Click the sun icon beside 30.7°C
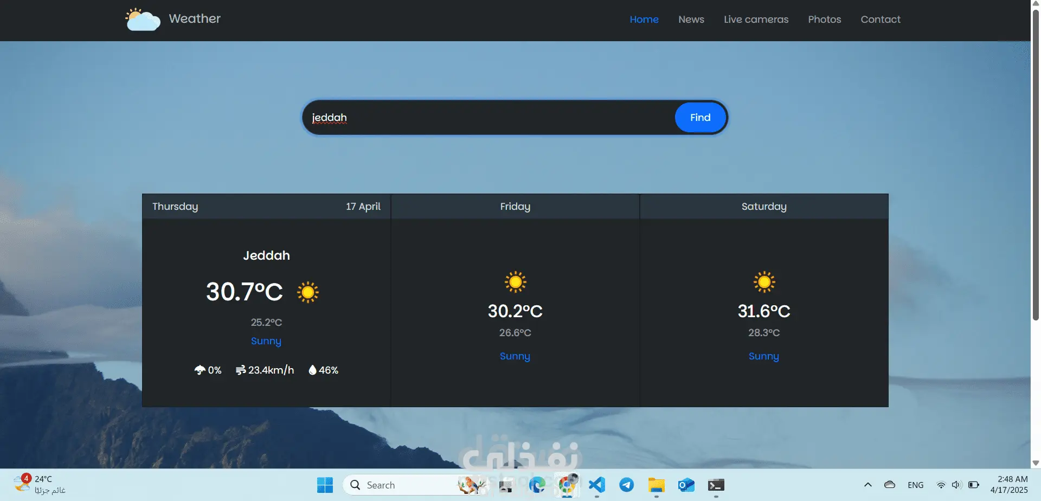Viewport: 1041px width, 501px height. coord(308,292)
